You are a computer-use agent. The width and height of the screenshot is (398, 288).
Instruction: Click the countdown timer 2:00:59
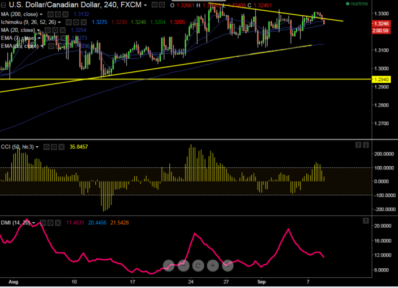(x=381, y=31)
